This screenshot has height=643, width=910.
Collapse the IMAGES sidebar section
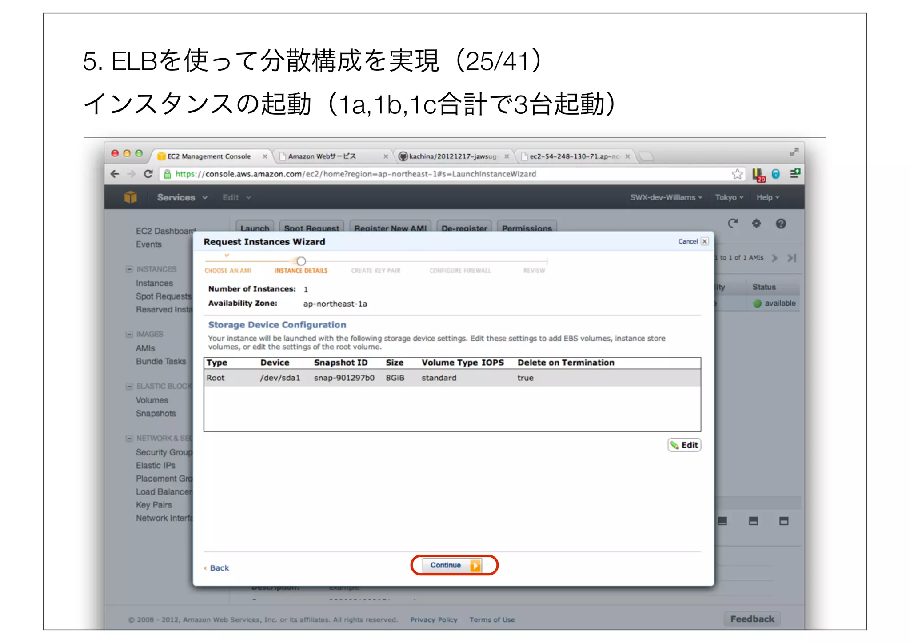click(129, 334)
